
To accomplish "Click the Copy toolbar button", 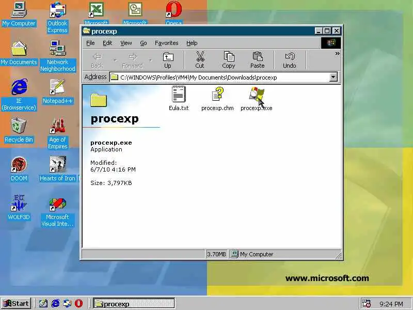I will [228, 60].
